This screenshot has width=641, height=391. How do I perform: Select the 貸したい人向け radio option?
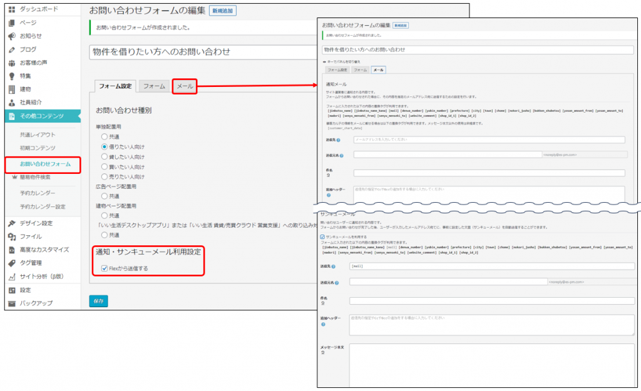pos(105,156)
